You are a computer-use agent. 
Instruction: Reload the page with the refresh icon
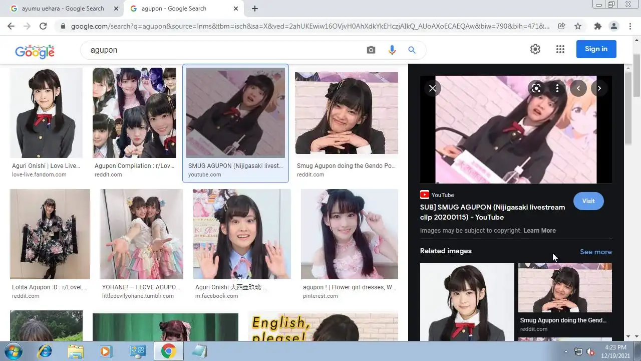click(x=43, y=26)
